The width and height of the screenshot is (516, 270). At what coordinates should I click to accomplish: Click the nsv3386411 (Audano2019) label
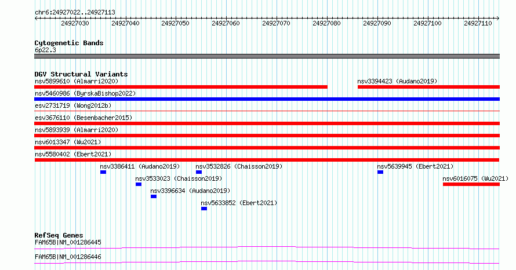(x=140, y=166)
